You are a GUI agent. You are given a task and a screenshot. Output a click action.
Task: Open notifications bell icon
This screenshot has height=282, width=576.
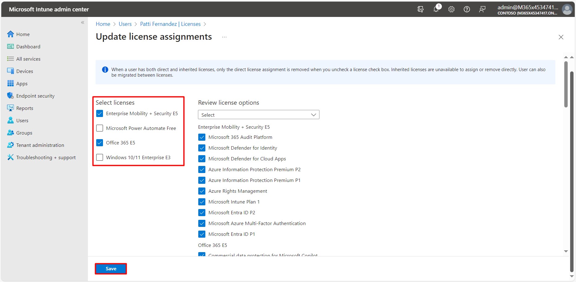point(436,9)
